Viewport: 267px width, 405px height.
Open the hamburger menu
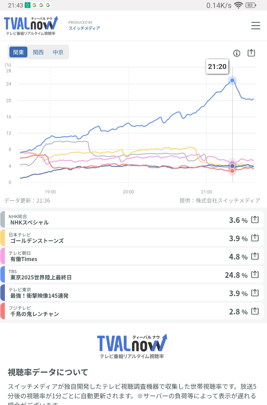256,26
